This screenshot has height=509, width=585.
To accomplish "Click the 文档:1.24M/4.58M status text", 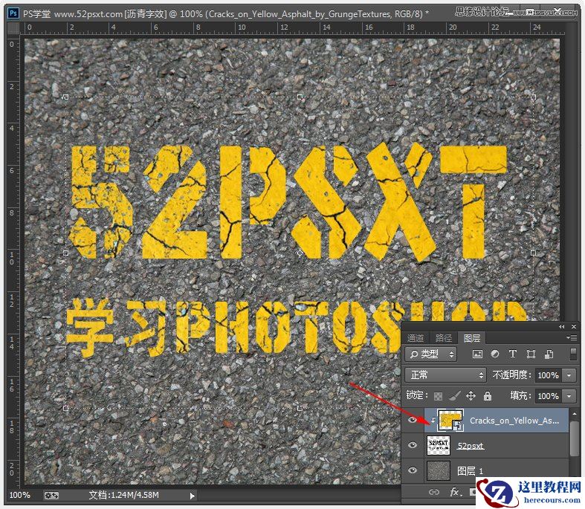I will point(123,495).
